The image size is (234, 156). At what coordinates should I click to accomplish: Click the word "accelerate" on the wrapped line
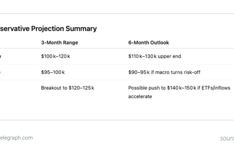pyautogui.click(x=140, y=97)
